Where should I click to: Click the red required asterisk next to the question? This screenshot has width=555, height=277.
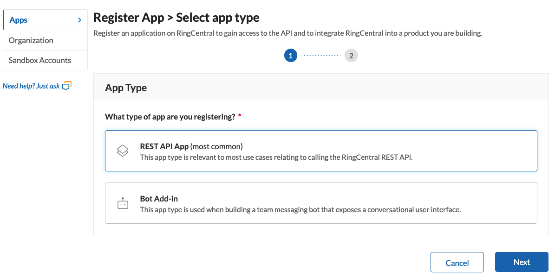[239, 116]
